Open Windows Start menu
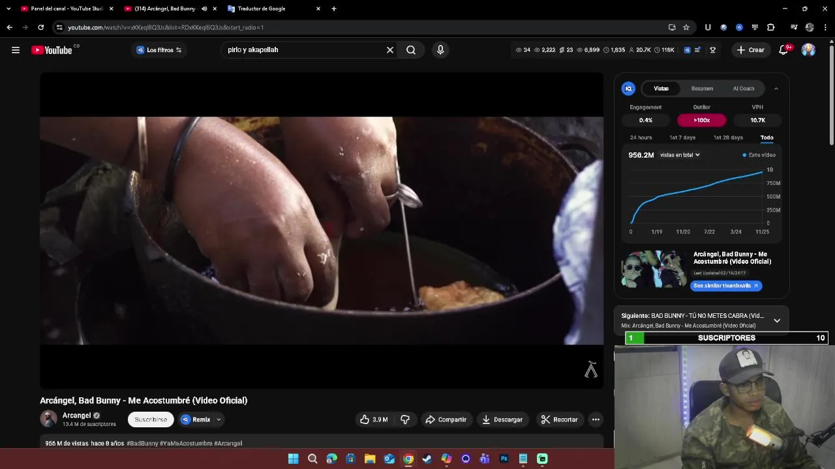This screenshot has width=835, height=469. 294,459
